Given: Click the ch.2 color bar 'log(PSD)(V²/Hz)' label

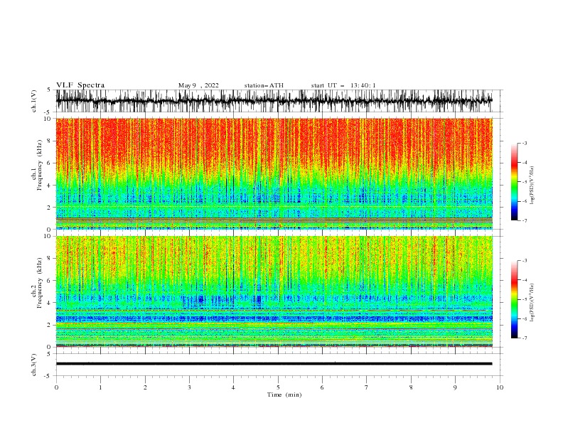Looking at the screenshot, I should (532, 303).
